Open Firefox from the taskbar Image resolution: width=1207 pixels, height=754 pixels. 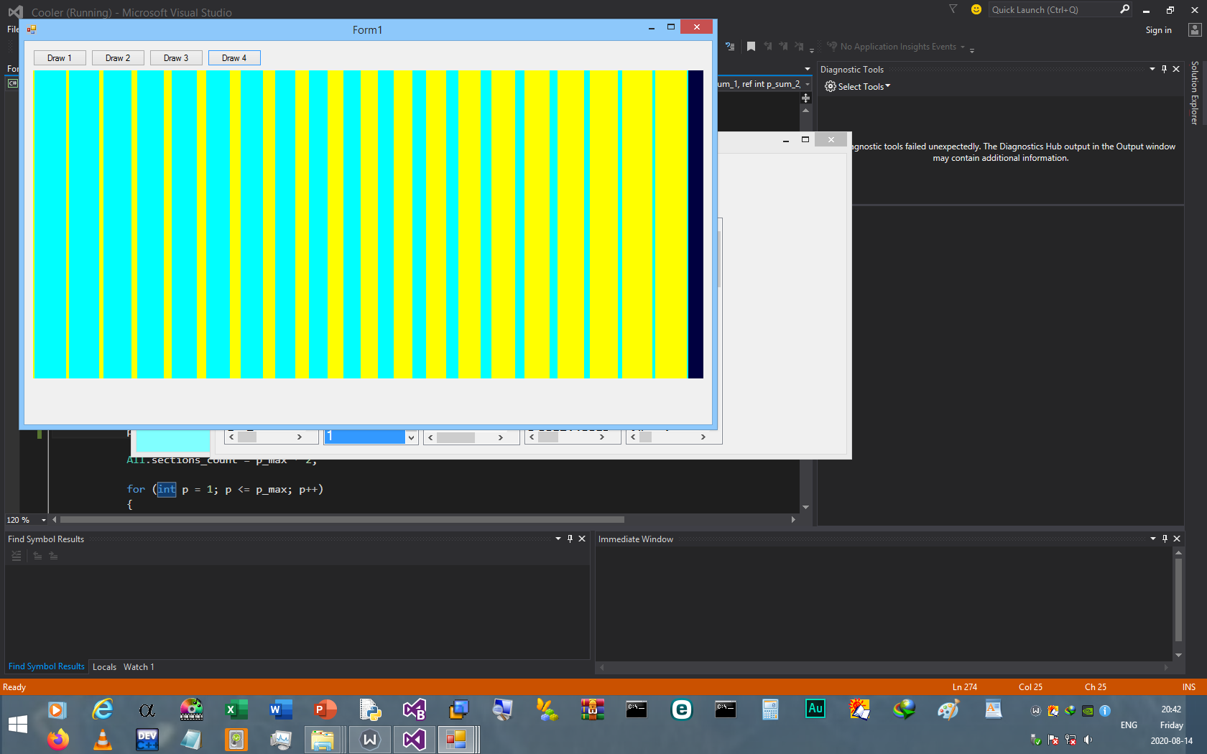tap(58, 739)
